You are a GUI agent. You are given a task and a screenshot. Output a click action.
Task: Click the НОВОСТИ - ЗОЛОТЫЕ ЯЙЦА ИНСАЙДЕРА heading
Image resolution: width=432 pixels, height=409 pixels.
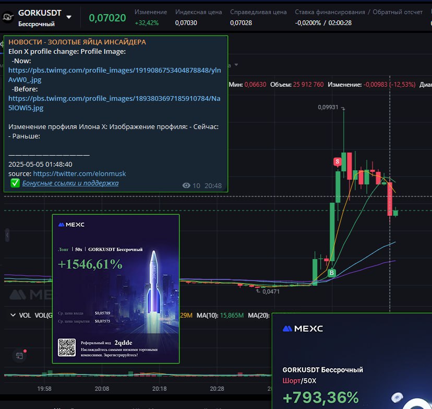[77, 42]
